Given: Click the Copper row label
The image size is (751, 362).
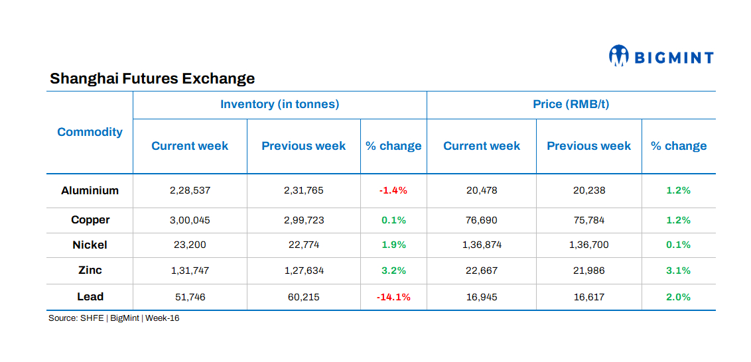Looking at the screenshot, I should pyautogui.click(x=90, y=220).
